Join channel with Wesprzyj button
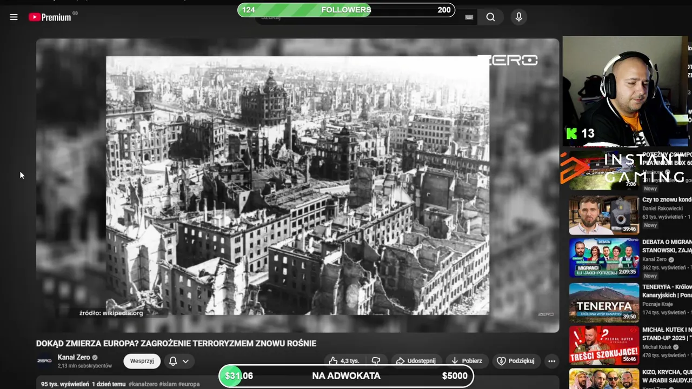Image resolution: width=692 pixels, height=389 pixels. click(142, 361)
